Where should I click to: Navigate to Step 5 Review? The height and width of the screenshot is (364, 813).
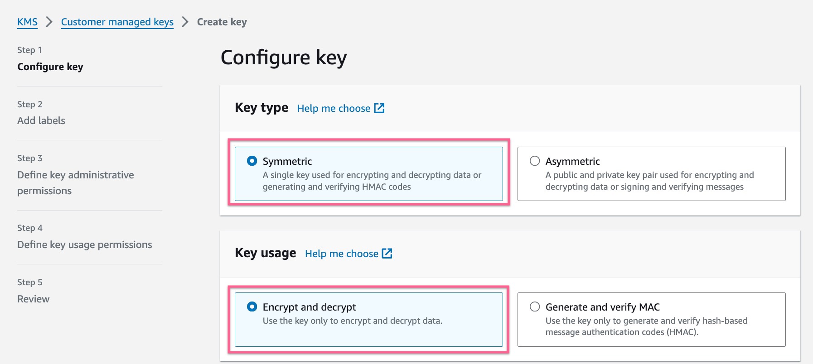click(34, 299)
